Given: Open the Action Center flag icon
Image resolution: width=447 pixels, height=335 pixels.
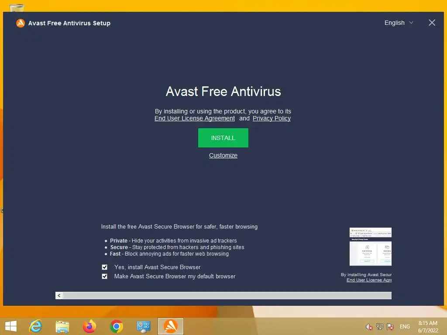Looking at the screenshot, I should tap(390, 327).
